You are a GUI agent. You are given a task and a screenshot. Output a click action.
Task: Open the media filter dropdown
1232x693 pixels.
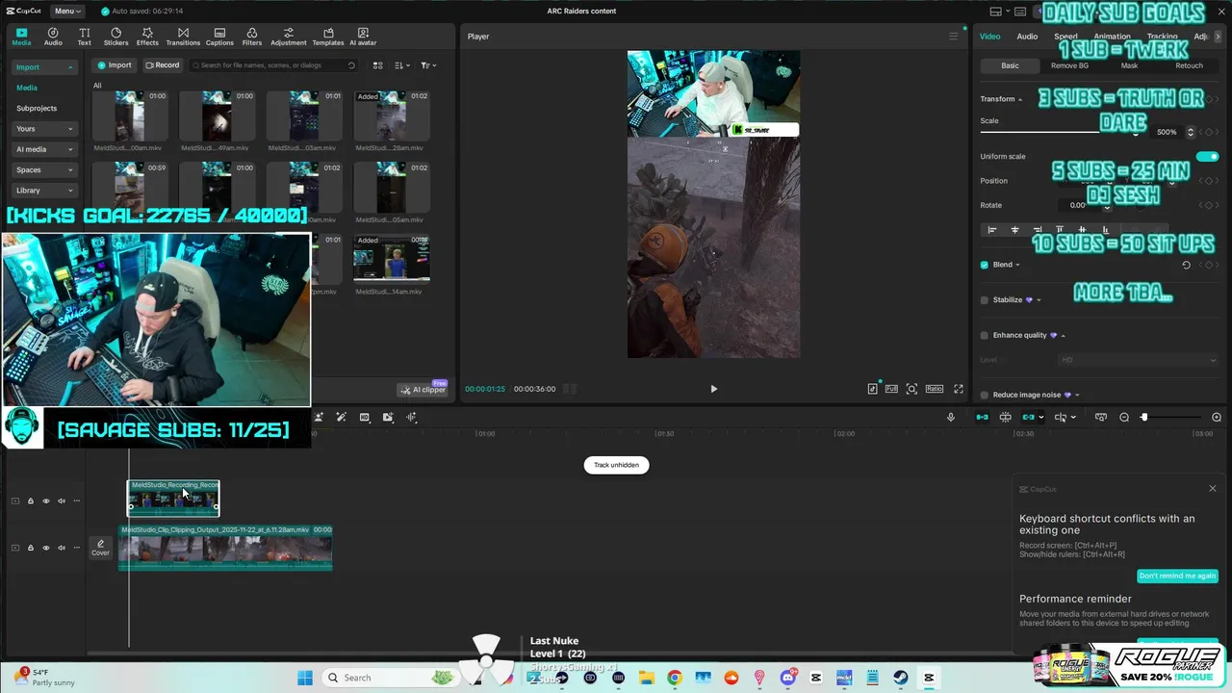pos(427,65)
